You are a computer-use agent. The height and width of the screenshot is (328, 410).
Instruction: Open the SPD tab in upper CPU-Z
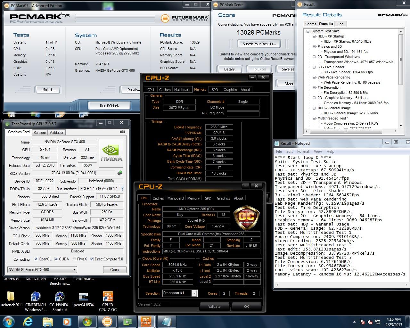[215, 90]
